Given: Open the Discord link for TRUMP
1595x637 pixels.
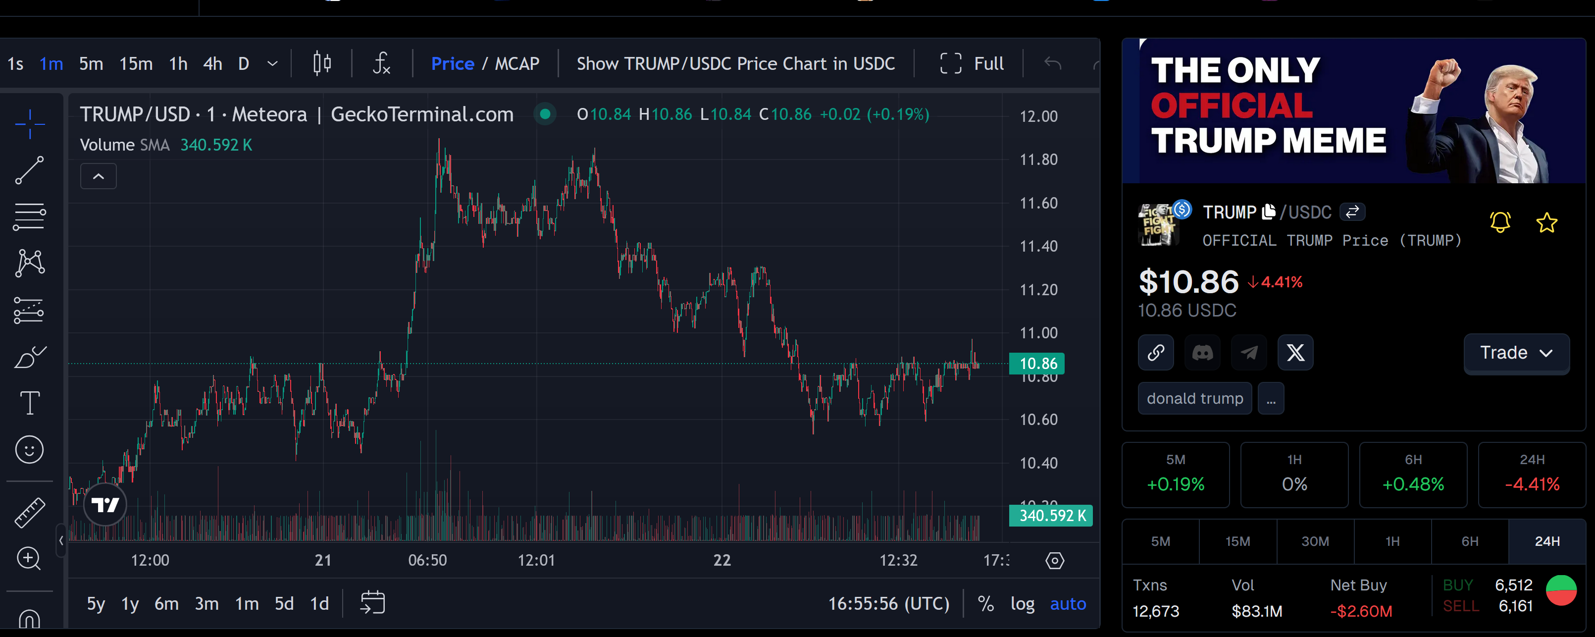Looking at the screenshot, I should click(x=1202, y=353).
